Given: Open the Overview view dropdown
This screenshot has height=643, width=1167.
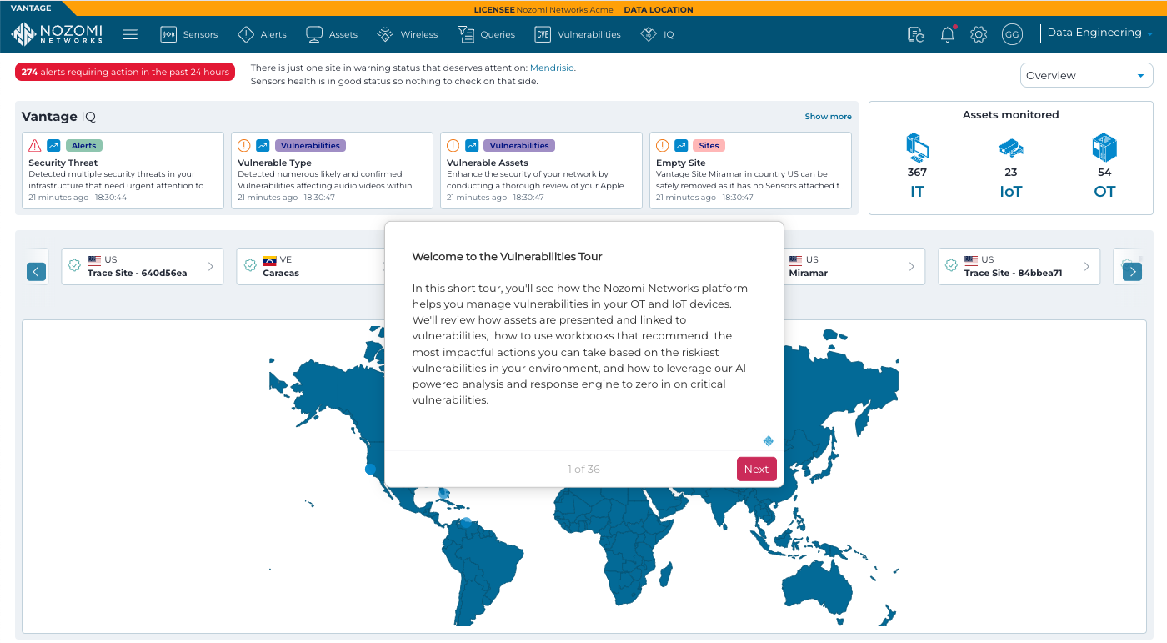Looking at the screenshot, I should click(x=1086, y=75).
